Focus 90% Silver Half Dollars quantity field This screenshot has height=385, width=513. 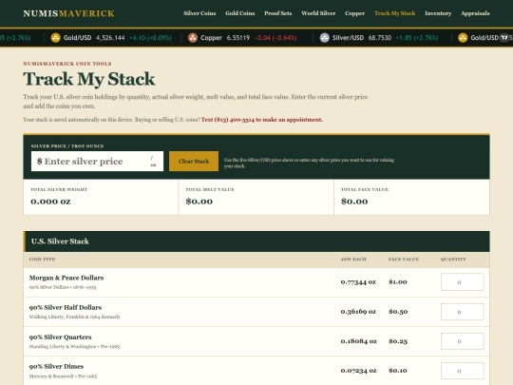tap(462, 312)
